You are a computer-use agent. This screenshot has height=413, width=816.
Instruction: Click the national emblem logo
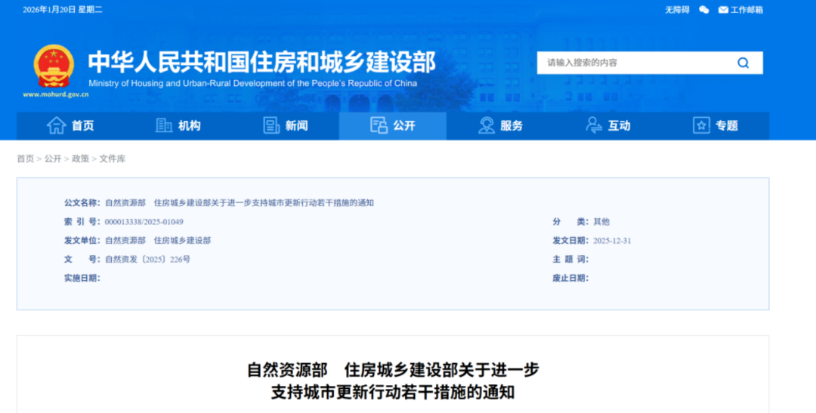tap(54, 66)
